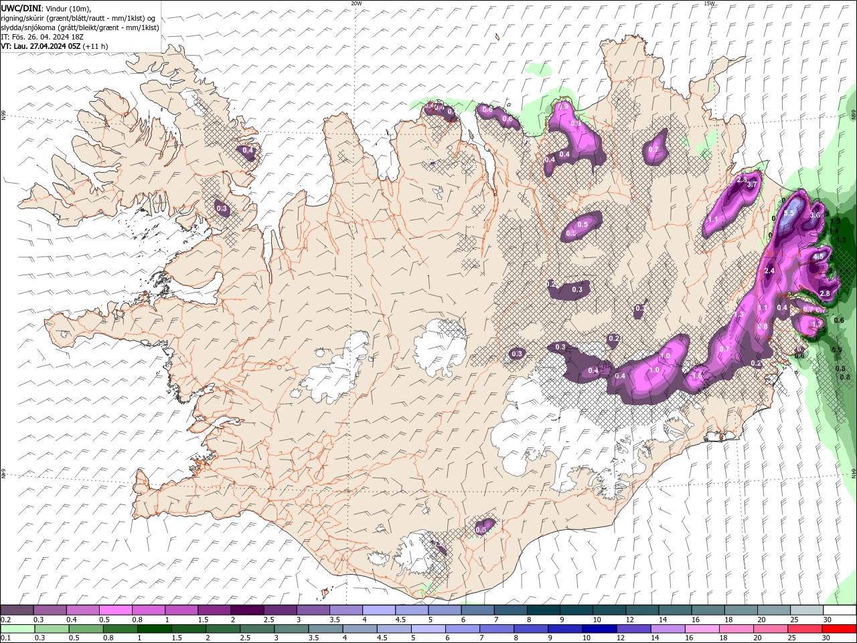Select upper legend swatch starting at 0.5
This screenshot has width=857, height=643.
click(115, 610)
